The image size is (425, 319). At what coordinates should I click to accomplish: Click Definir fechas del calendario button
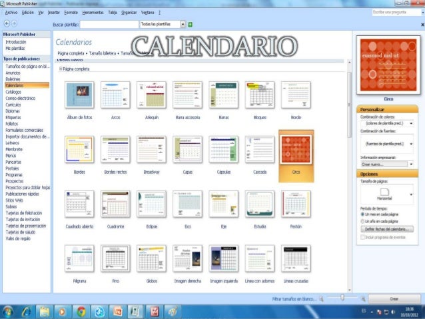(x=387, y=229)
